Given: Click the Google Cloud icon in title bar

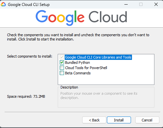Looking at the screenshot, I should (3, 4).
